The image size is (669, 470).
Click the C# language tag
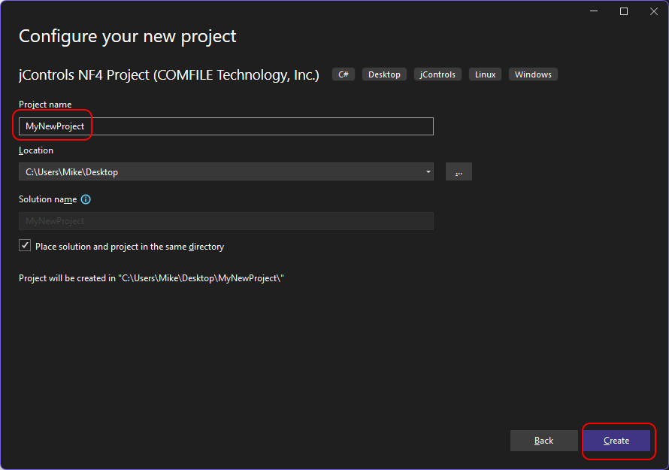pyautogui.click(x=344, y=74)
